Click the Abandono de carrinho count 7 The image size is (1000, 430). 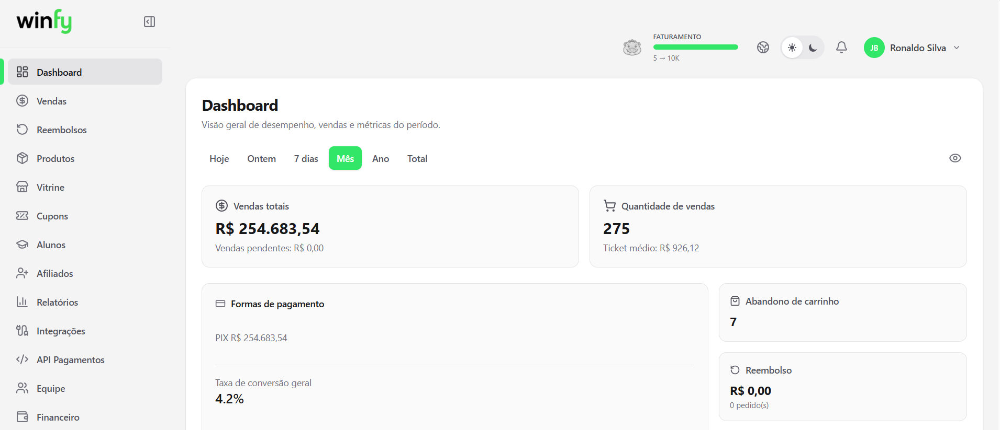pyautogui.click(x=733, y=322)
